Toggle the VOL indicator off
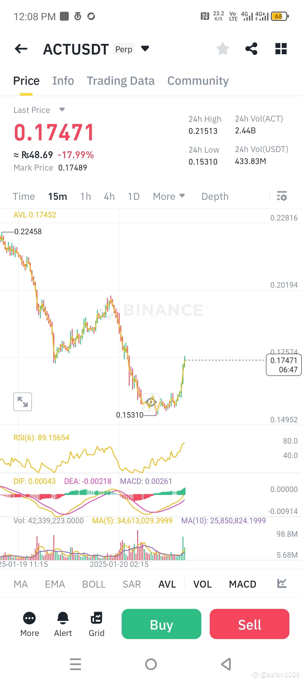Screen dimensions: 302x681 [202, 584]
